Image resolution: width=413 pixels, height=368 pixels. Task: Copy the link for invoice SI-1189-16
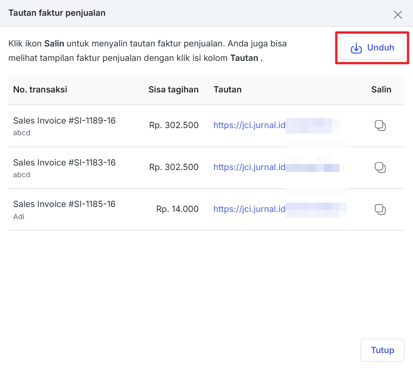click(x=380, y=126)
